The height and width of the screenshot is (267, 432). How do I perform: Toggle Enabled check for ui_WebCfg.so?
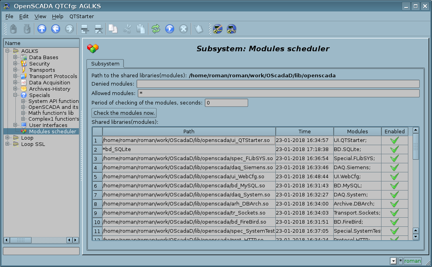tap(395, 177)
